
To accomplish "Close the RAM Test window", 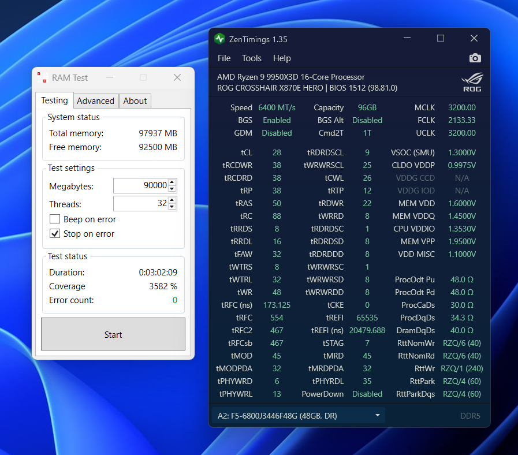I will pyautogui.click(x=177, y=77).
